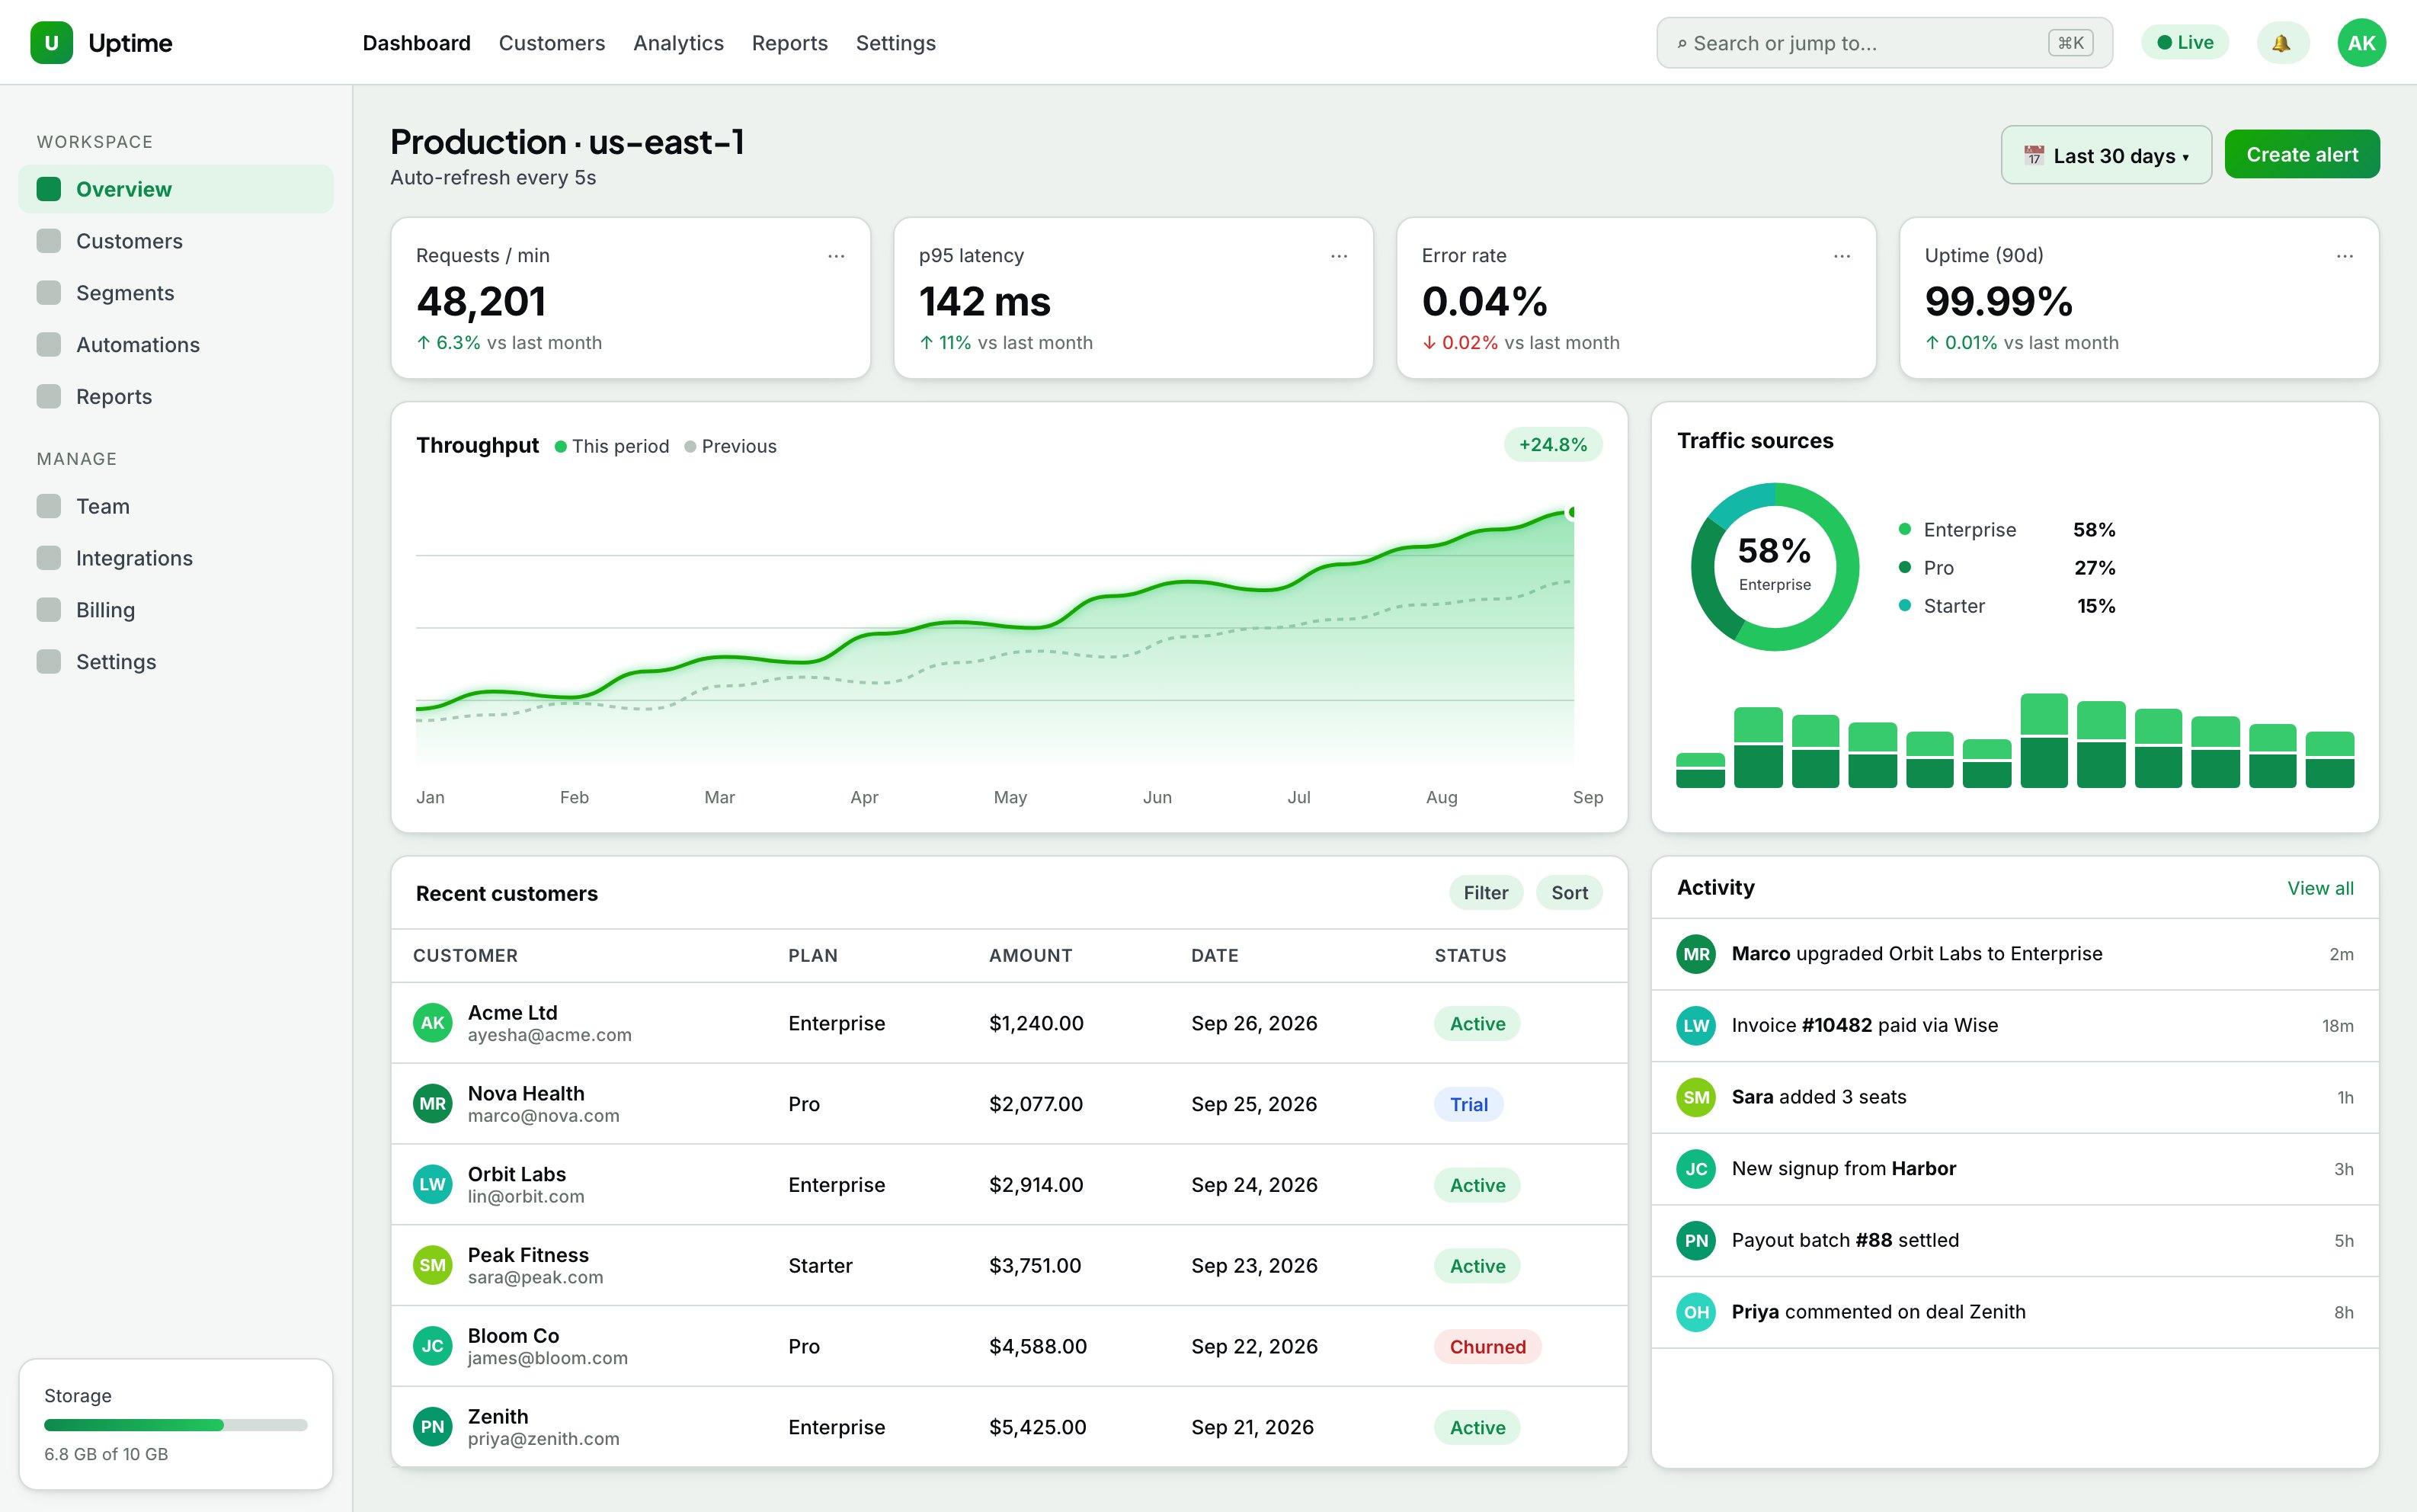Switch to Analytics in top navigation
Image resolution: width=2417 pixels, height=1512 pixels.
pos(677,43)
